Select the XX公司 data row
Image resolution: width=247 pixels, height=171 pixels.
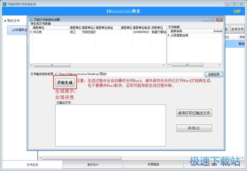(x=98, y=32)
